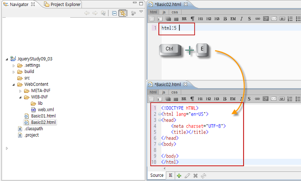Click the gray circles icon in Navigator toolbar
Viewport: 301px width, 181px height.
coord(133,13)
